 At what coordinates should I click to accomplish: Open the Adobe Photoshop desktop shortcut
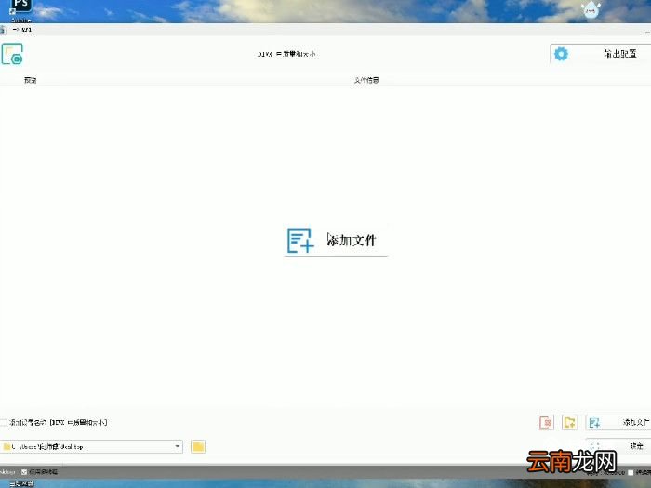pyautogui.click(x=20, y=9)
